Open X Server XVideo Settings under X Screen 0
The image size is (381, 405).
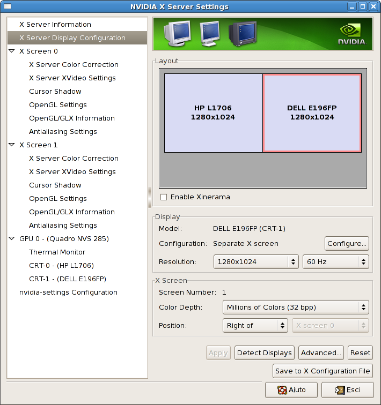72,78
